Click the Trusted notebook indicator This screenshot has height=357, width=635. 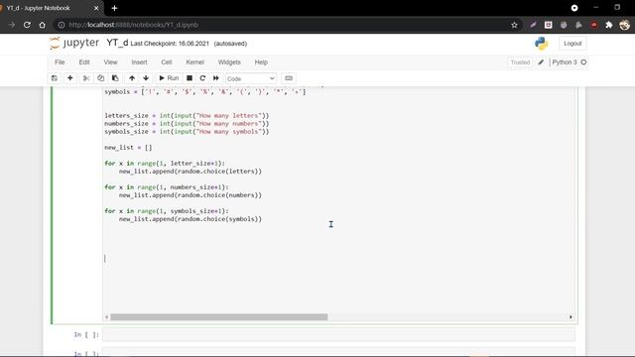tap(520, 62)
